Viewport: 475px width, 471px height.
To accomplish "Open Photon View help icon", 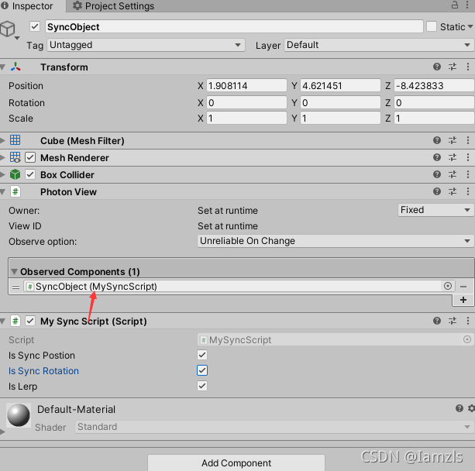I will click(x=436, y=191).
